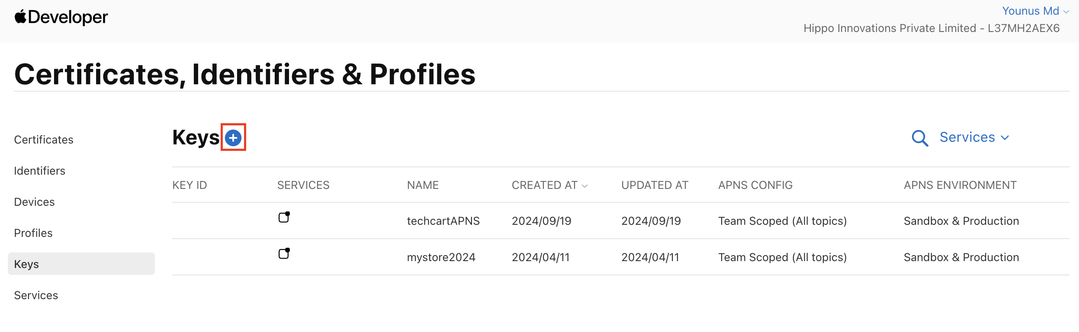Select Devices in the sidebar
The width and height of the screenshot is (1079, 332).
[x=34, y=202]
